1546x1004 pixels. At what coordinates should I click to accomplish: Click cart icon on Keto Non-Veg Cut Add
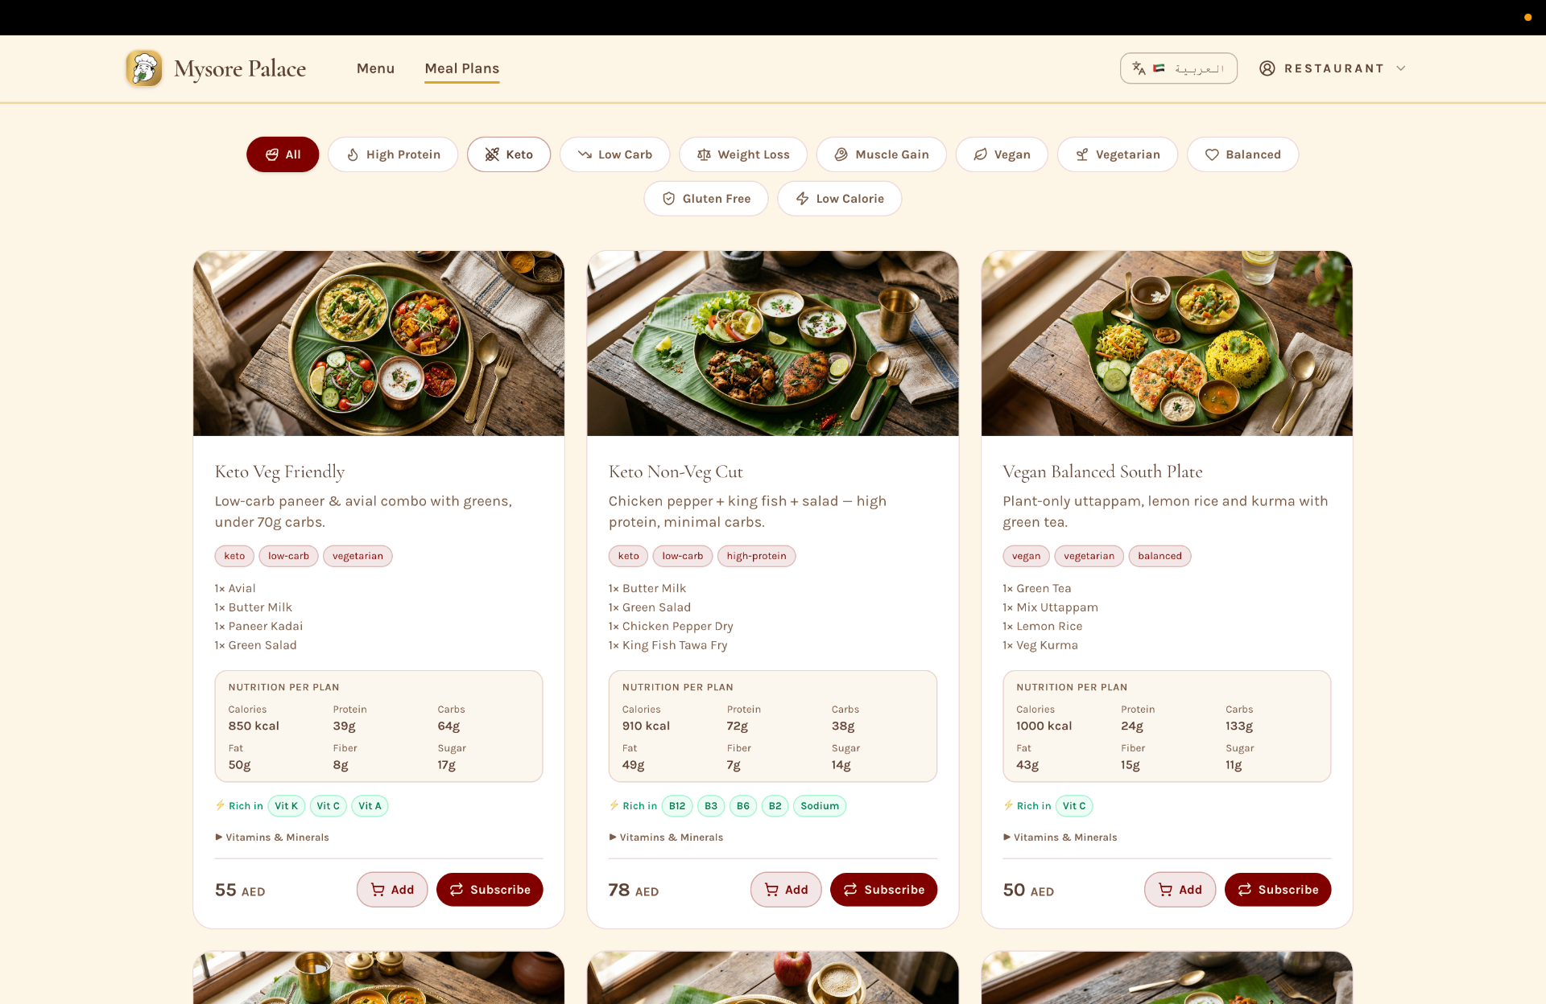click(x=771, y=890)
